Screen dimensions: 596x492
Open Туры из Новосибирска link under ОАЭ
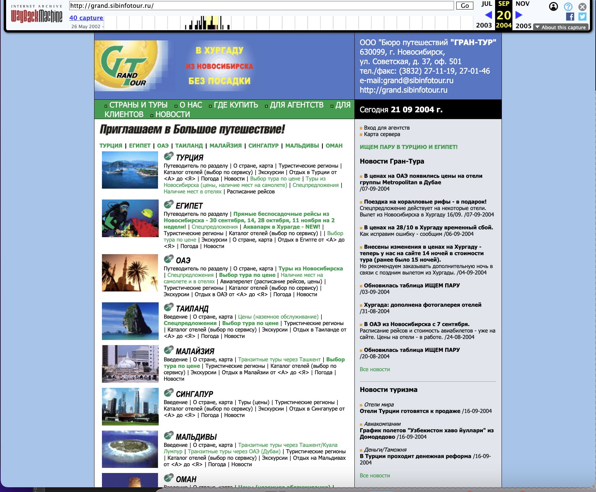(311, 268)
